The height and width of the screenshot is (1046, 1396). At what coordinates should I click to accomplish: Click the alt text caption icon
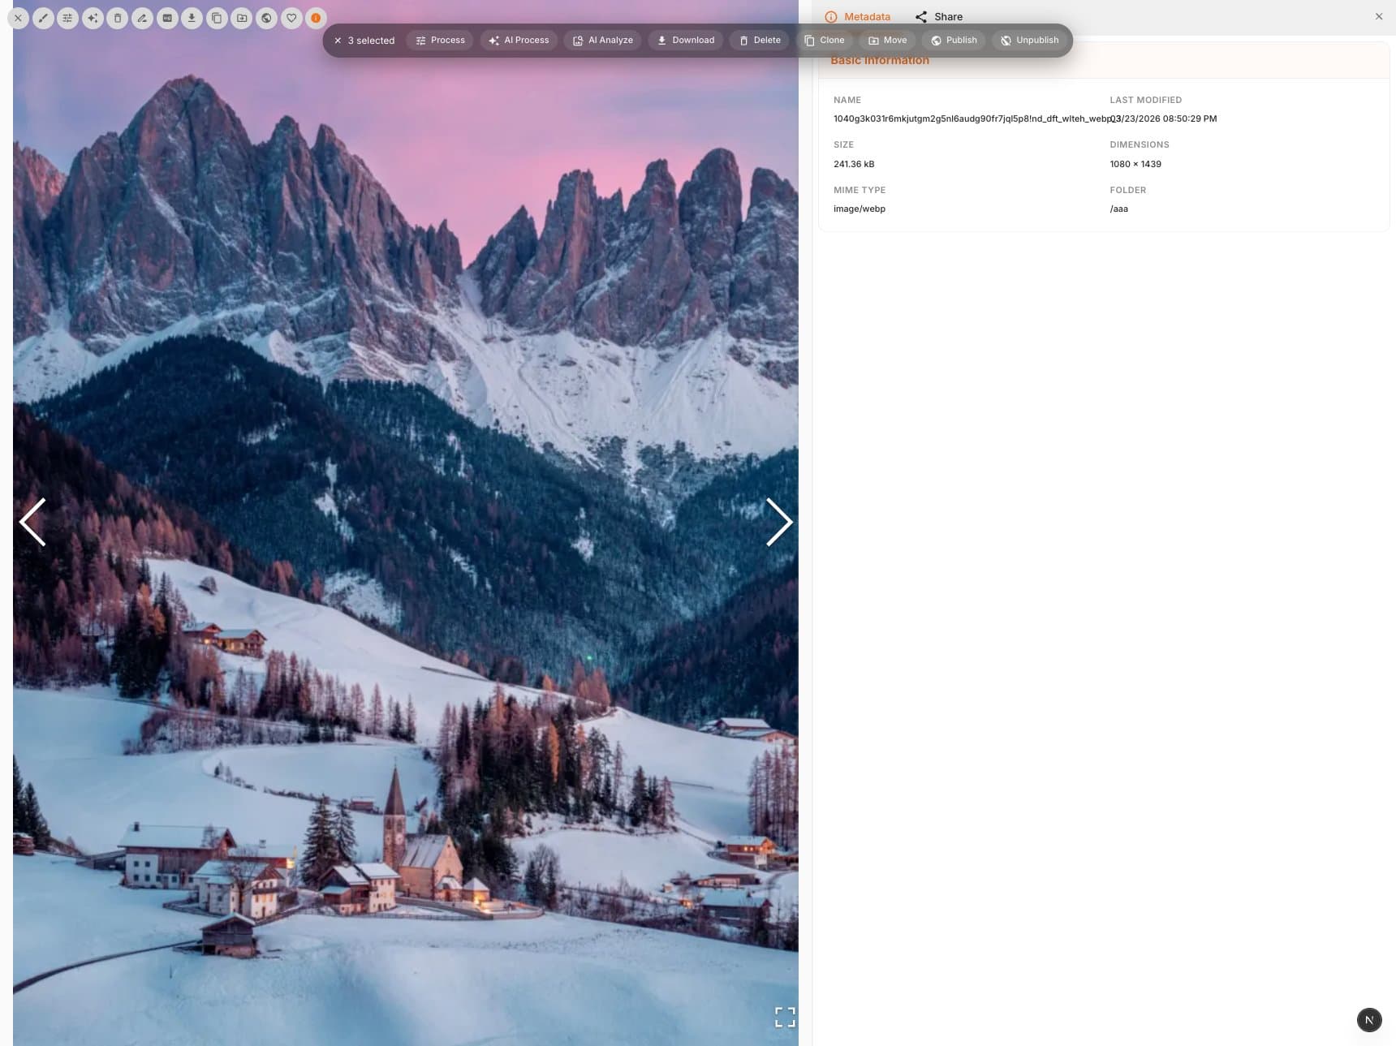pos(167,18)
